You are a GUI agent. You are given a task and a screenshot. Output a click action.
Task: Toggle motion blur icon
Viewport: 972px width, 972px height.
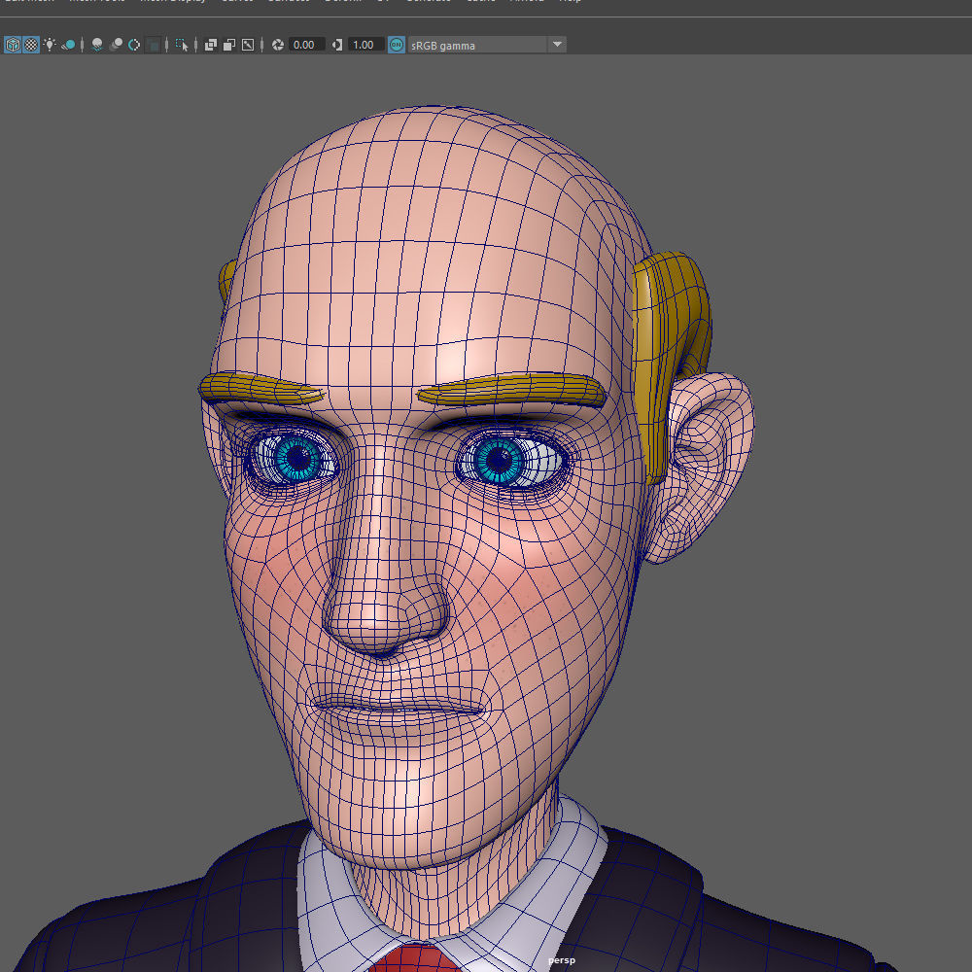pyautogui.click(x=116, y=45)
